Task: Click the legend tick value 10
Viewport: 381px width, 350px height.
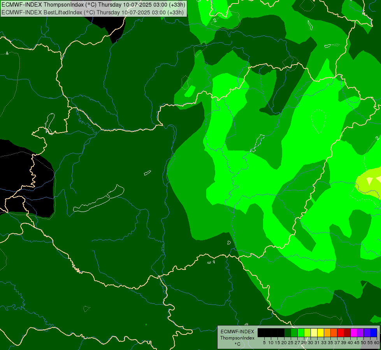Action: pos(271,343)
